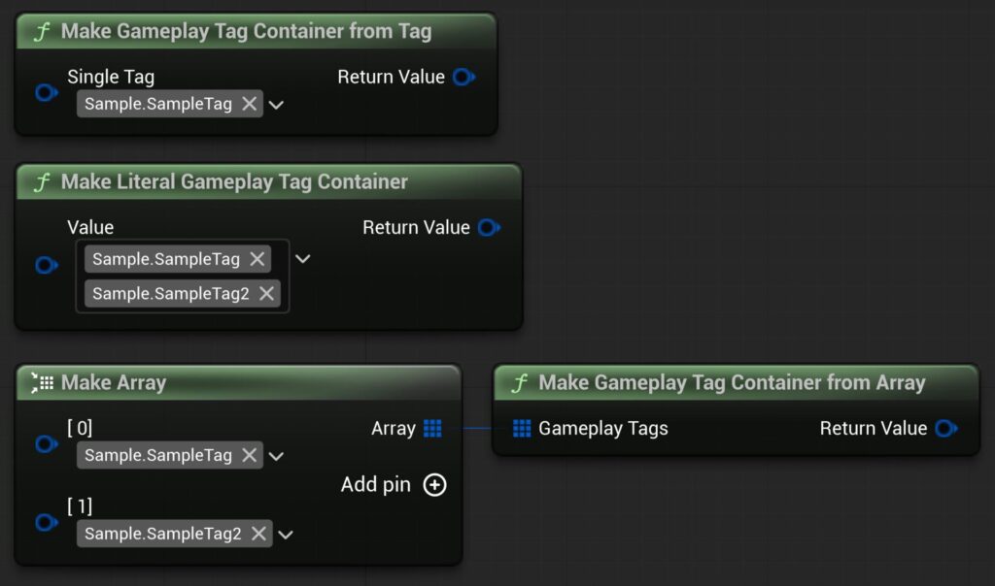
Task: Click Return Value pin on Make Literal Gameplay Tag Container
Action: (x=489, y=227)
